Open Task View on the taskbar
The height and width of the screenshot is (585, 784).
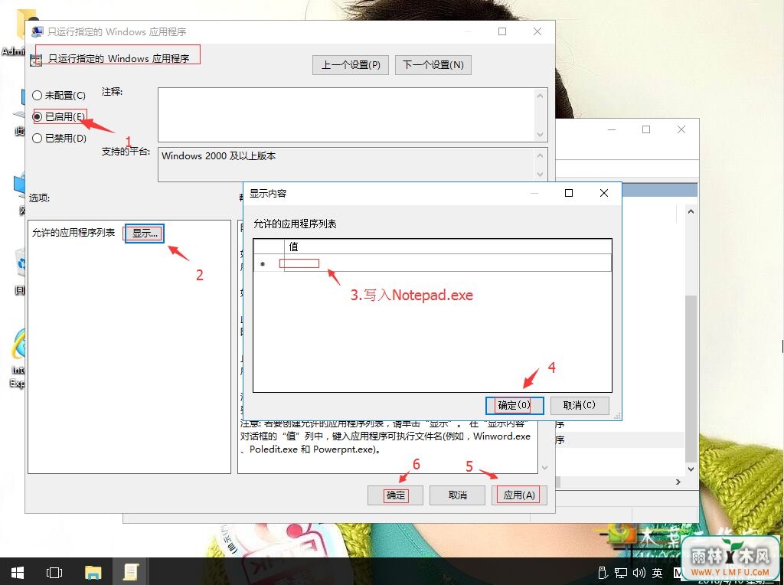tap(54, 572)
